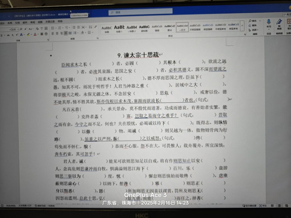Screen dimensions: 291x218
Task: Show or hide paragraph marks
Action: click(x=95, y=27)
